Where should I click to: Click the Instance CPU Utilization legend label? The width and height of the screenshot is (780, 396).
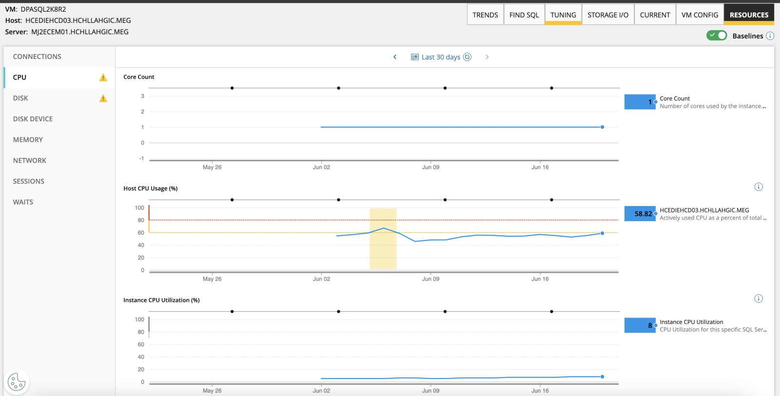[691, 322]
